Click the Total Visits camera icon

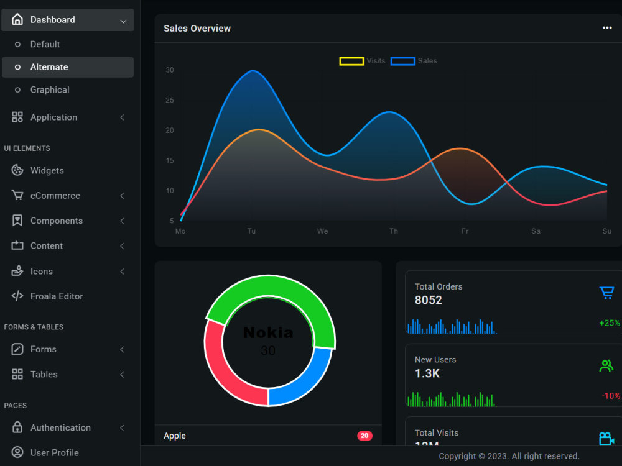pos(606,438)
